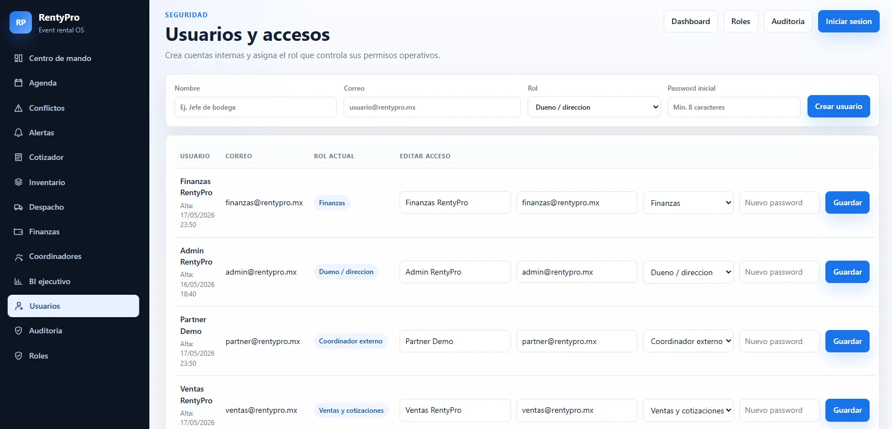Click the ROL ACTUAL column header
Image resolution: width=892 pixels, height=429 pixels.
334,156
